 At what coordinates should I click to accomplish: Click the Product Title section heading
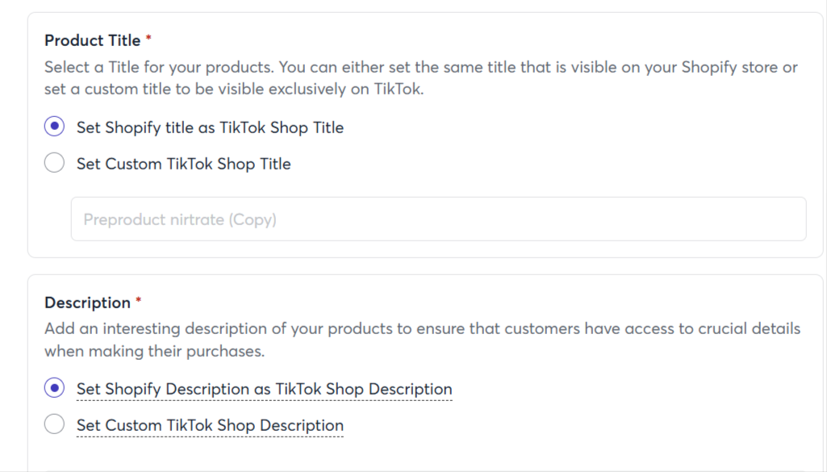tap(92, 40)
